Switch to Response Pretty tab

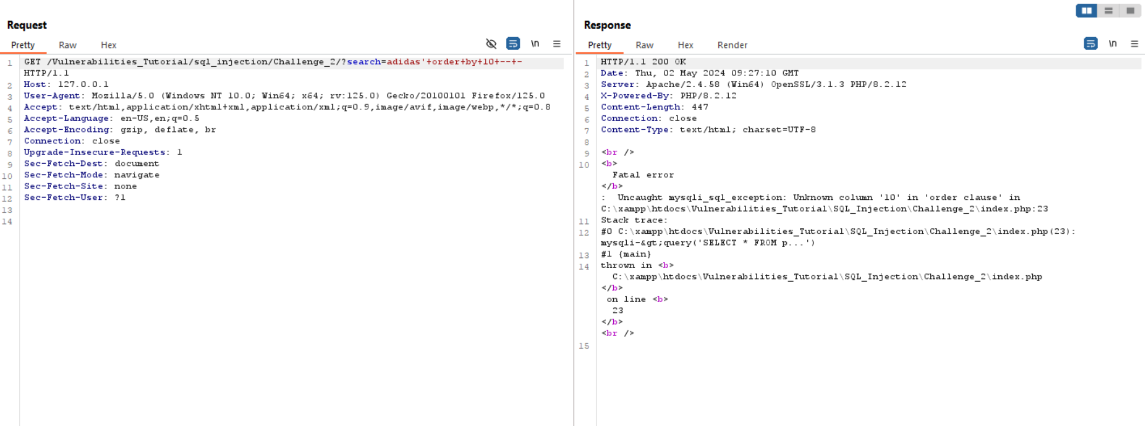click(600, 45)
